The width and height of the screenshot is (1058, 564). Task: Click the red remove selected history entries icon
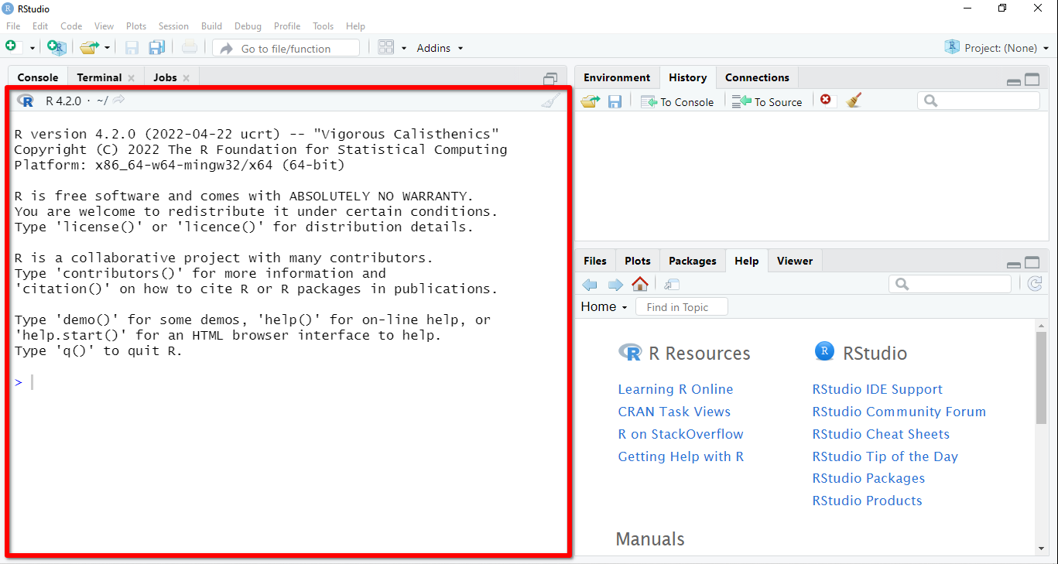pos(826,100)
